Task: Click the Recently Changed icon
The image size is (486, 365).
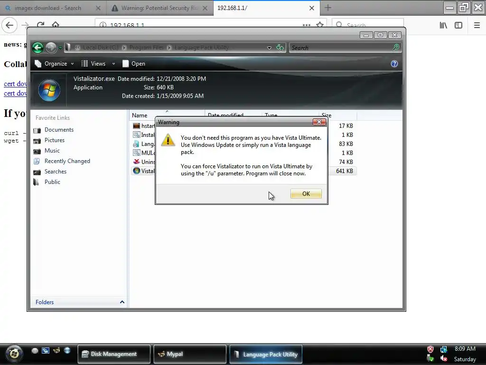Action: click(x=37, y=161)
